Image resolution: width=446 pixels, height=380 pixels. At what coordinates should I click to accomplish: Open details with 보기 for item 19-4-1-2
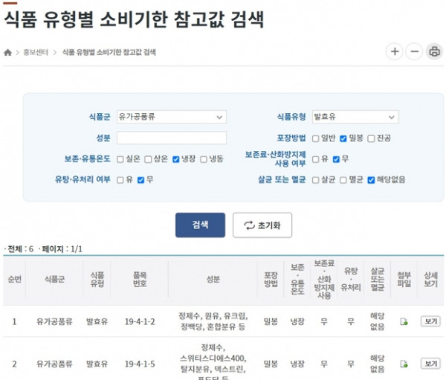430,321
